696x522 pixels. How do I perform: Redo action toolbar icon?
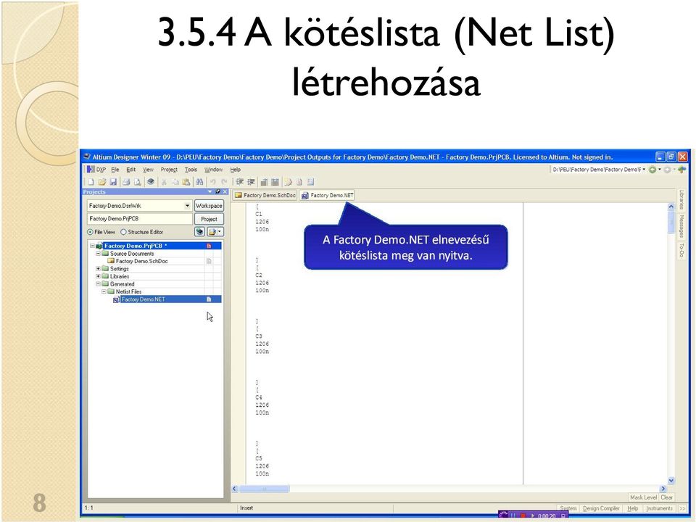click(x=224, y=182)
